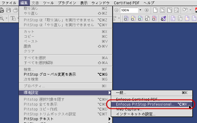Open the プラグイン menu
Image resolution: width=197 pixels, height=123 pixels.
[67, 3]
